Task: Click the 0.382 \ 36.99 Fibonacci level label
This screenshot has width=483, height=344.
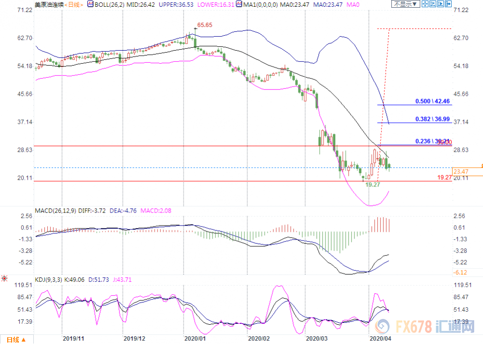Action: tap(433, 119)
